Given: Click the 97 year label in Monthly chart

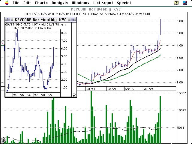Looking at the screenshot, I should (x=36, y=95).
